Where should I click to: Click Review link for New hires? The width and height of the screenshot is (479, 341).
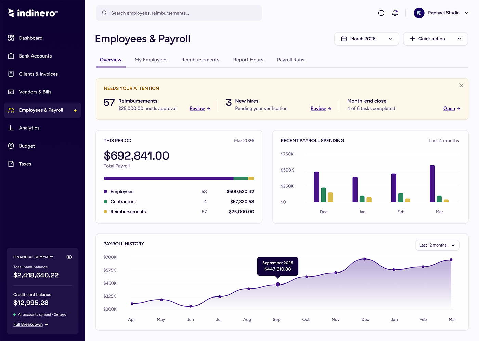point(318,109)
